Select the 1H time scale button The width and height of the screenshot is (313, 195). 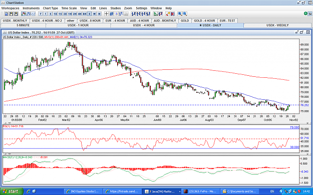tap(70, 14)
